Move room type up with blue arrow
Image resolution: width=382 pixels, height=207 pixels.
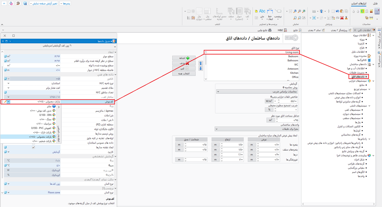(201, 63)
